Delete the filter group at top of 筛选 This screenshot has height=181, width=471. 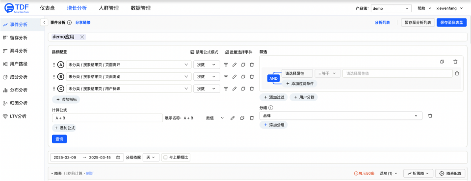455,62
